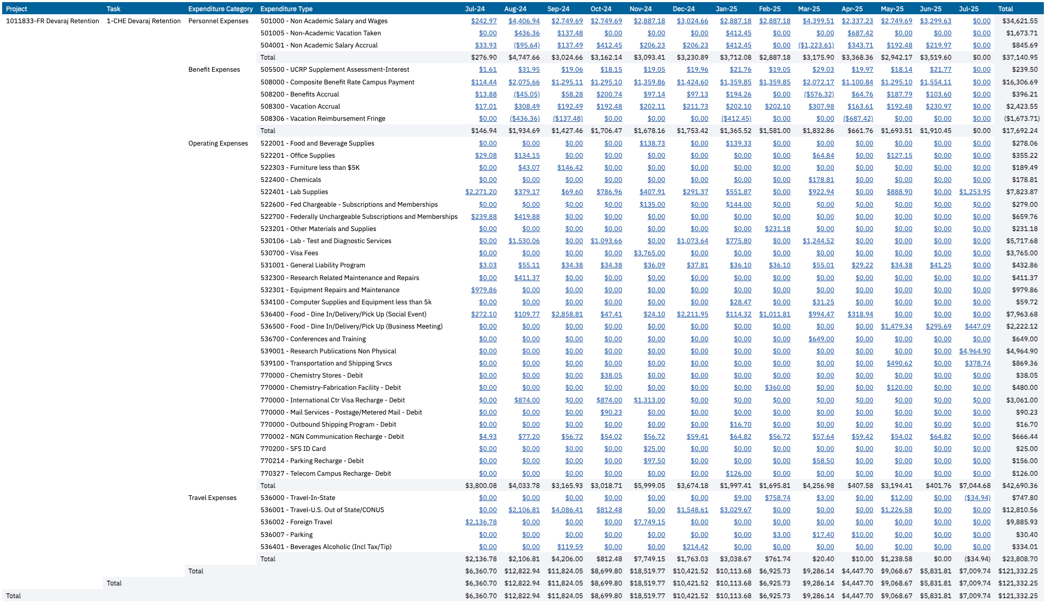Click the $242.97 Jul-24 salary and wages amount
This screenshot has height=606, width=1046.
[484, 21]
